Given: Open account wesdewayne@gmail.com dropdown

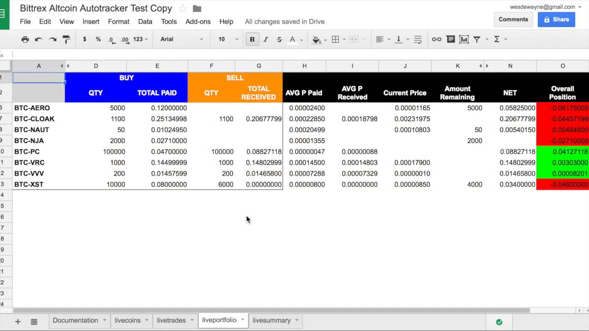Looking at the screenshot, I should coord(546,7).
